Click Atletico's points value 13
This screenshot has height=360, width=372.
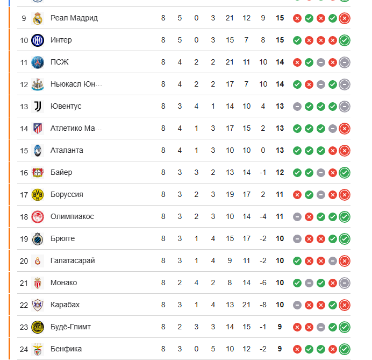[x=280, y=129]
